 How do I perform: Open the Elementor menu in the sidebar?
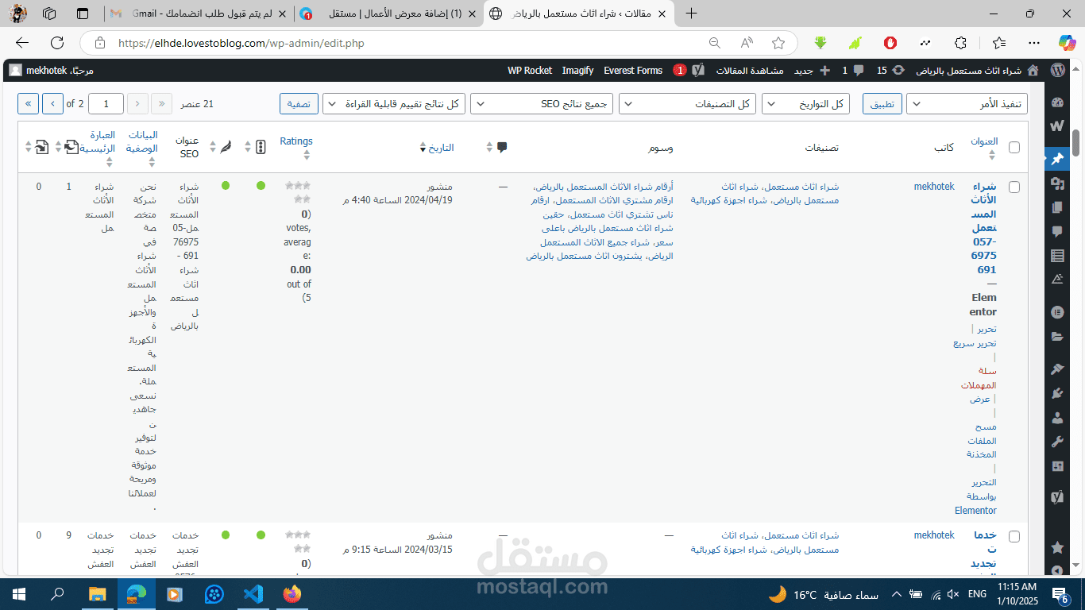1057,312
